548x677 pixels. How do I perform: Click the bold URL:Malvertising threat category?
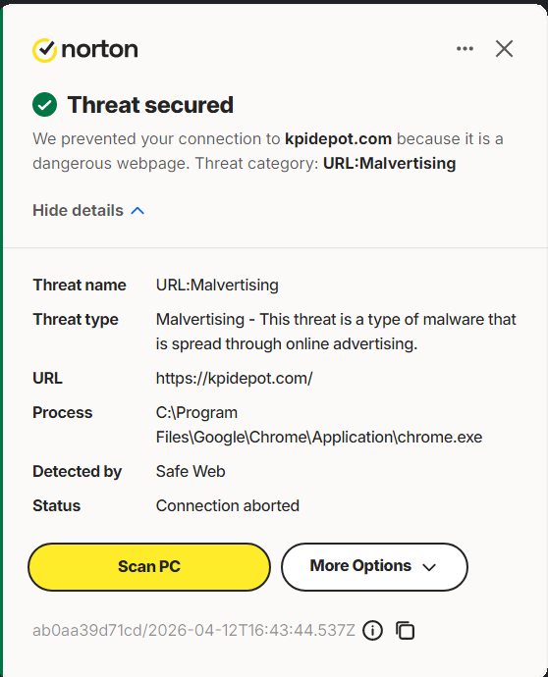389,164
